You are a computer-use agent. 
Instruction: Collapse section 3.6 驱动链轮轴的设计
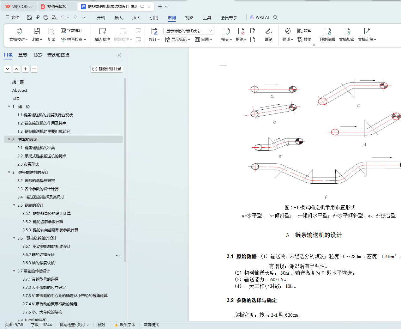click(14, 238)
